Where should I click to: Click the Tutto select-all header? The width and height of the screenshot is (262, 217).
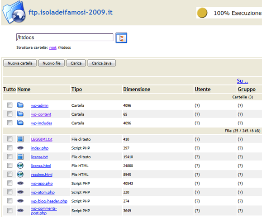click(x=10, y=90)
